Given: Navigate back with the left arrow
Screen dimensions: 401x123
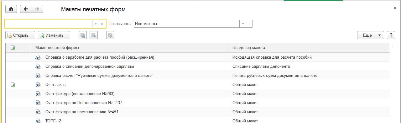Looking at the screenshot, I should [x=26, y=9].
